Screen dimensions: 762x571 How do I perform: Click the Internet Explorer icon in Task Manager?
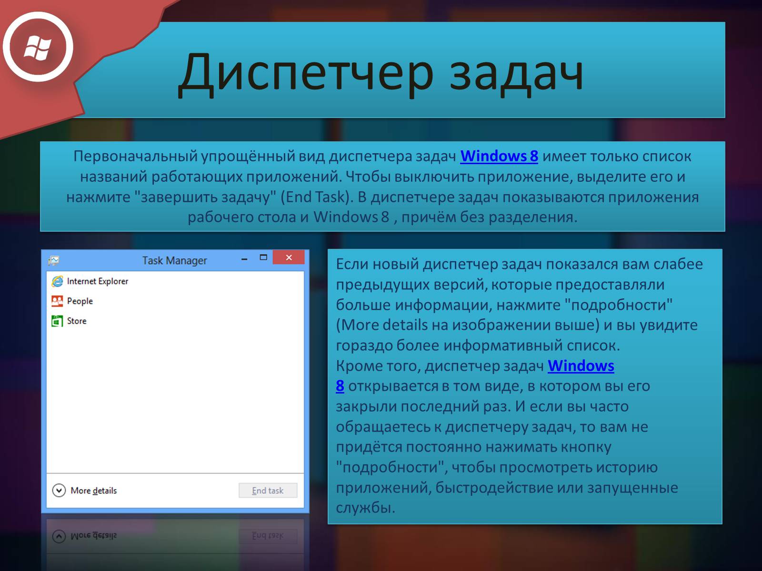(57, 281)
